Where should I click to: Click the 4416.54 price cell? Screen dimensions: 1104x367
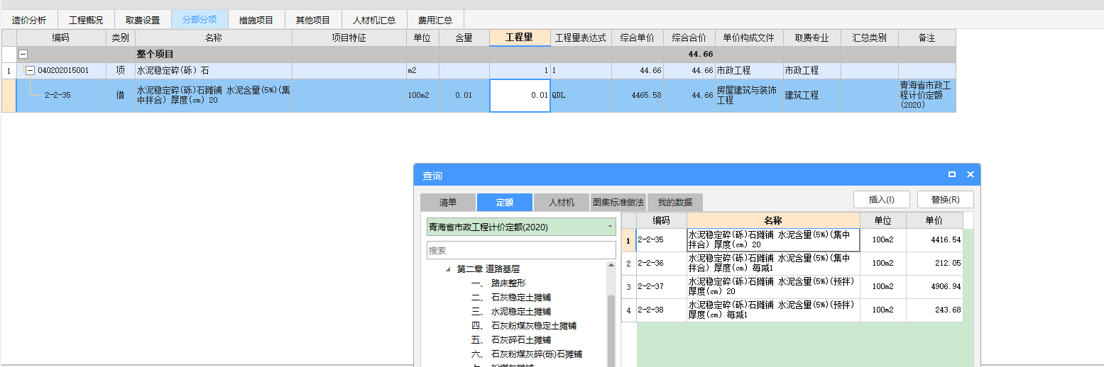(934, 240)
